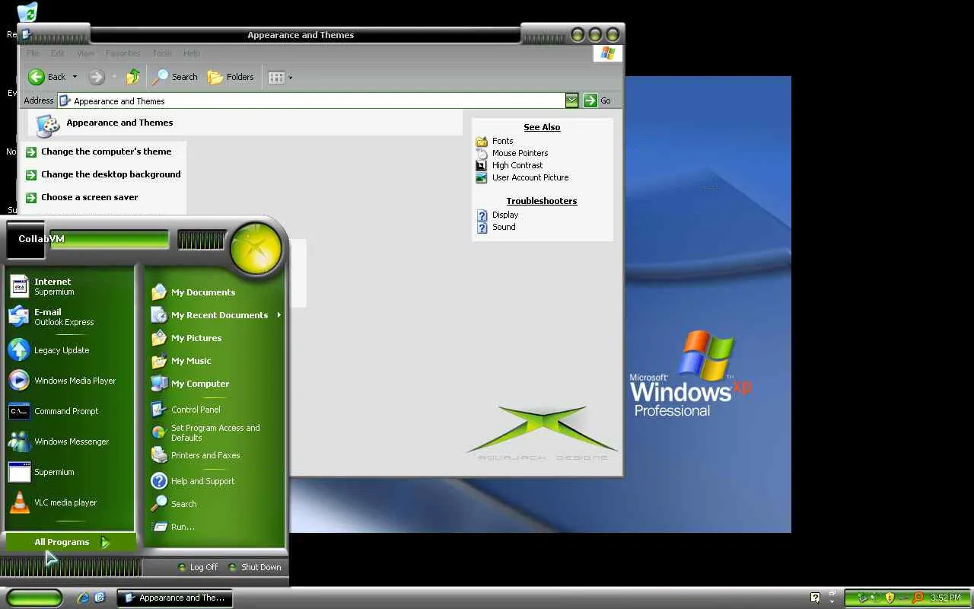Open the View menu
Image resolution: width=974 pixels, height=609 pixels.
(85, 53)
